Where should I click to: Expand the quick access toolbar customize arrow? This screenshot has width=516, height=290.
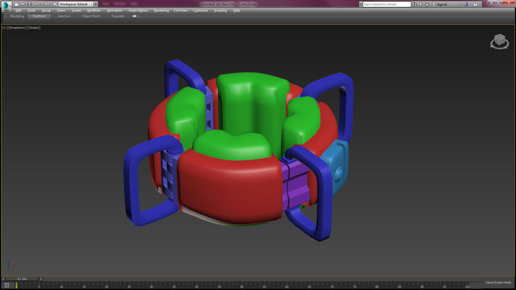click(96, 4)
